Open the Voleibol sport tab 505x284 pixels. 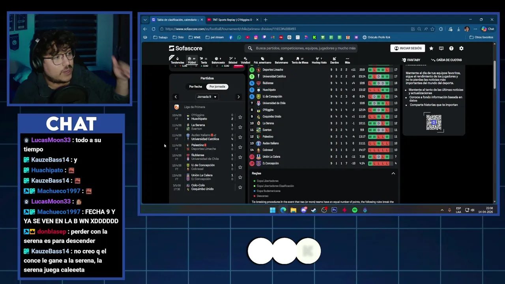pos(245,60)
